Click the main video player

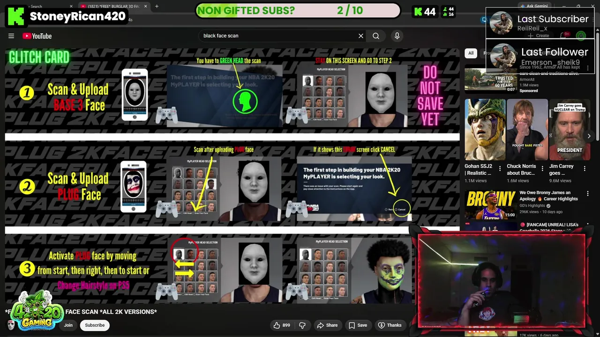point(232,176)
